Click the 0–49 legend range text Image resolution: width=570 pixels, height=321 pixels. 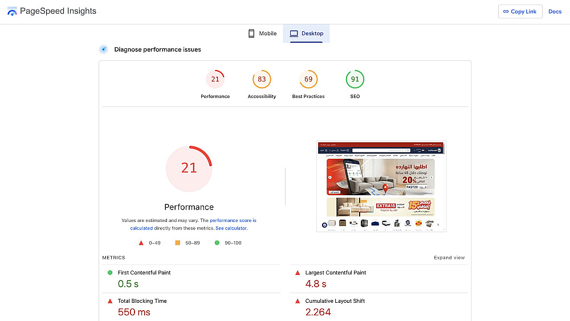coord(154,243)
